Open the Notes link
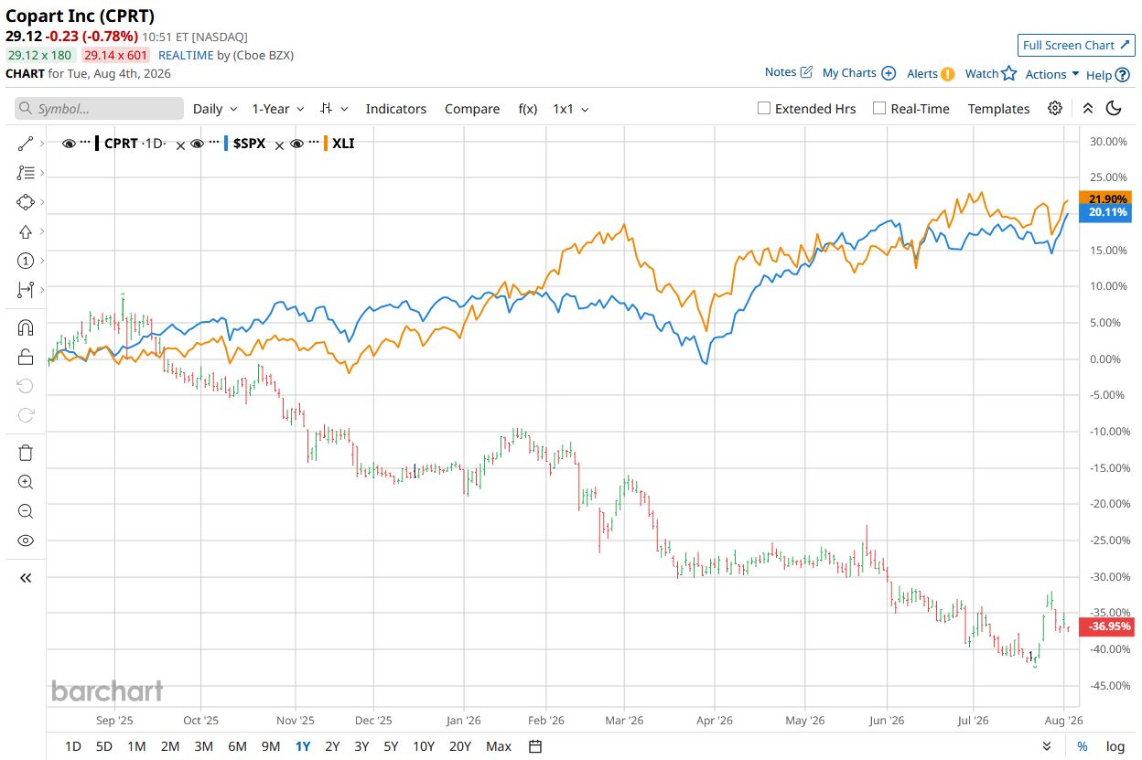This screenshot has height=760, width=1142. coord(788,72)
